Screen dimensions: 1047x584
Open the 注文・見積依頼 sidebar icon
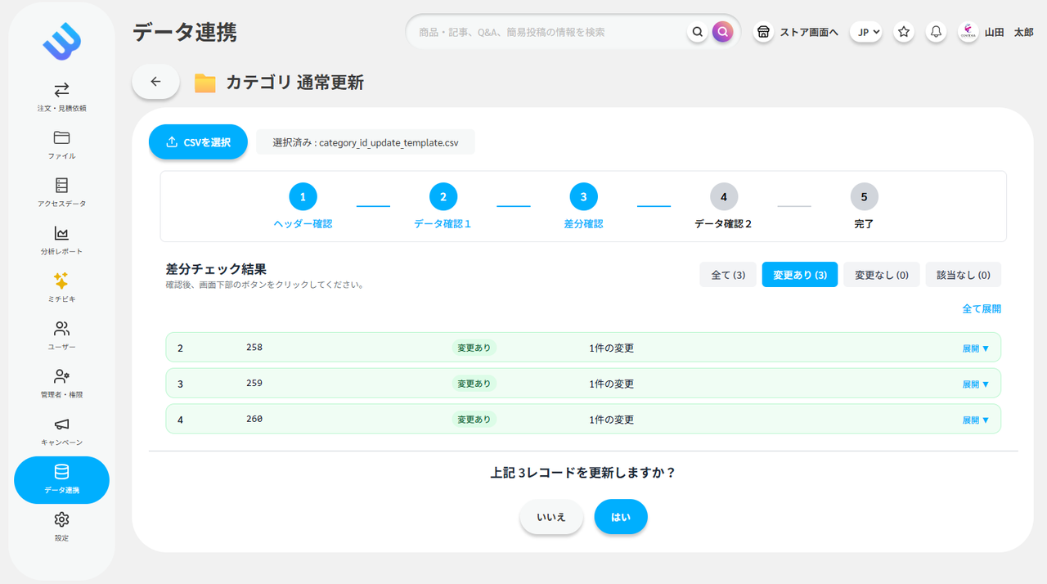(x=61, y=92)
